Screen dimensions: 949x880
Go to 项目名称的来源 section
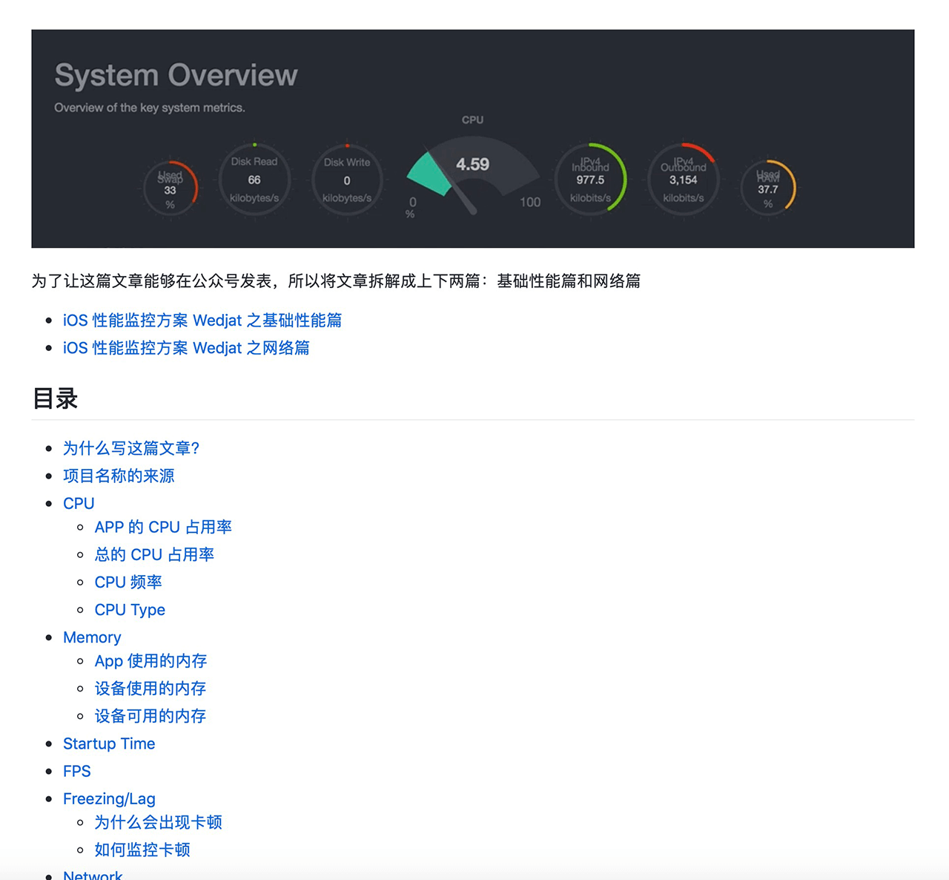(119, 476)
